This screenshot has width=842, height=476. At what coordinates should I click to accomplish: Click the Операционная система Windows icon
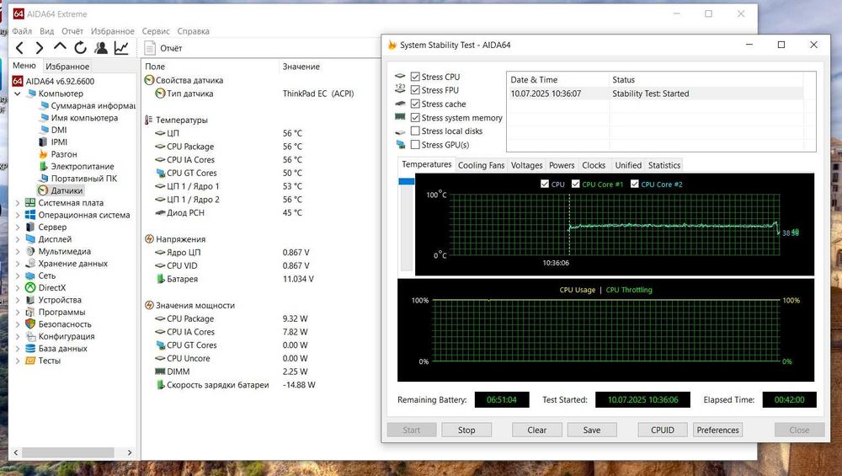30,215
